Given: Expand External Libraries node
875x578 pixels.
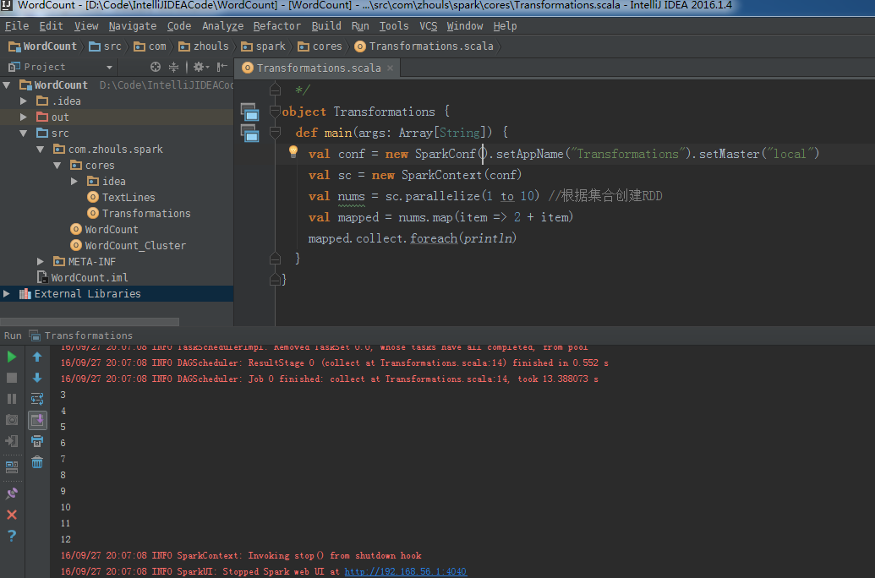Looking at the screenshot, I should pyautogui.click(x=7, y=293).
